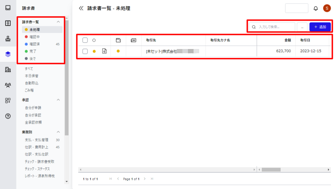
Task: Click the 追加 add button
Action: click(x=320, y=27)
